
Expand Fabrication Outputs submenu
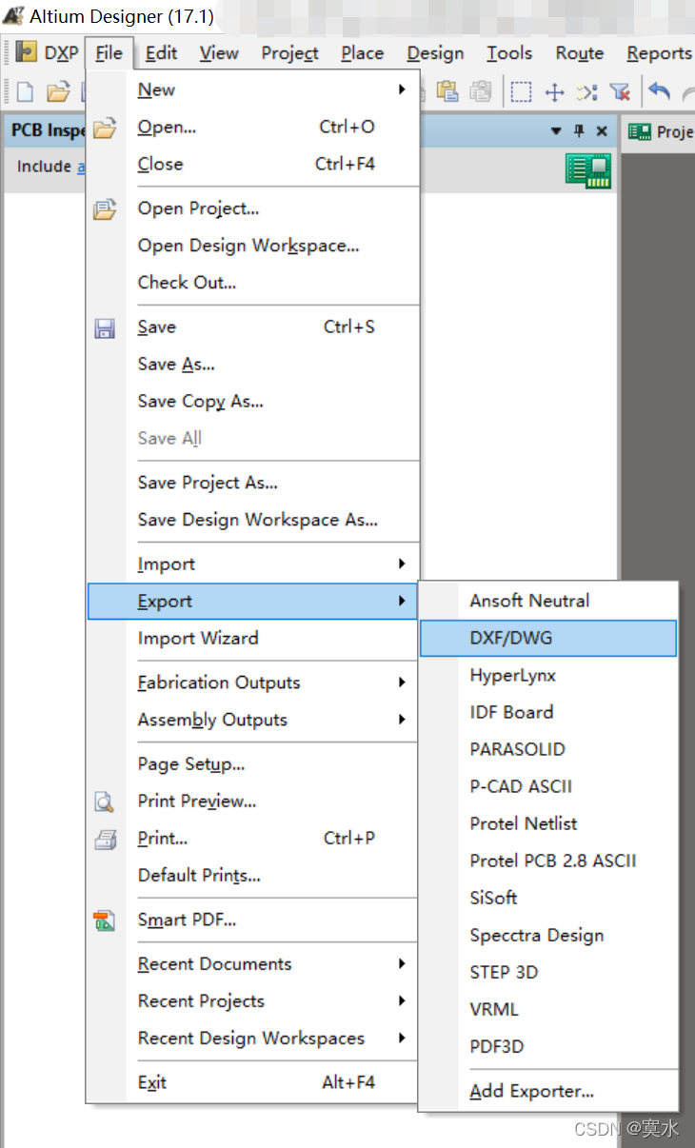[x=253, y=683]
